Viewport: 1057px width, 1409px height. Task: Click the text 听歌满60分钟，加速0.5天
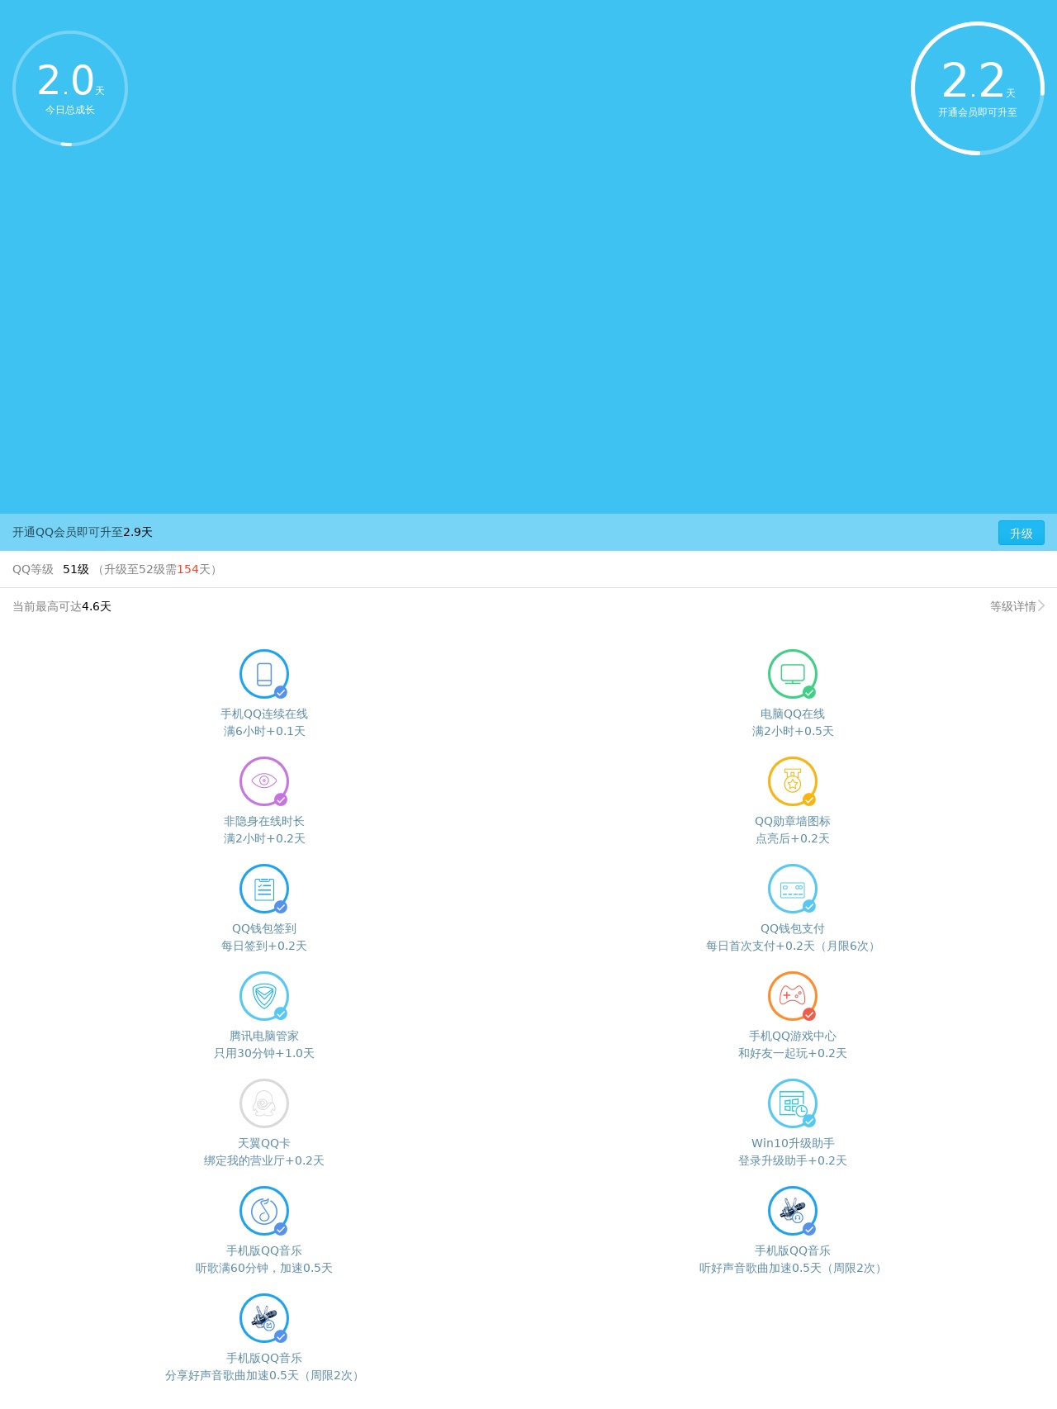point(264,1268)
